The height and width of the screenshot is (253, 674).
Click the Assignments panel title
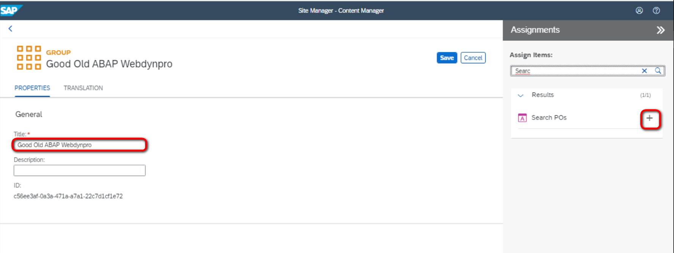(x=535, y=30)
